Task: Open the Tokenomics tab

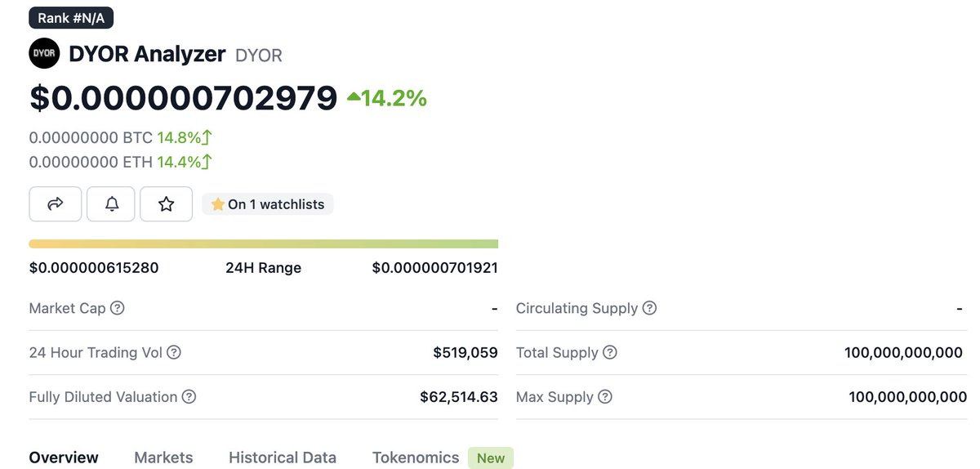Action: coord(416,458)
